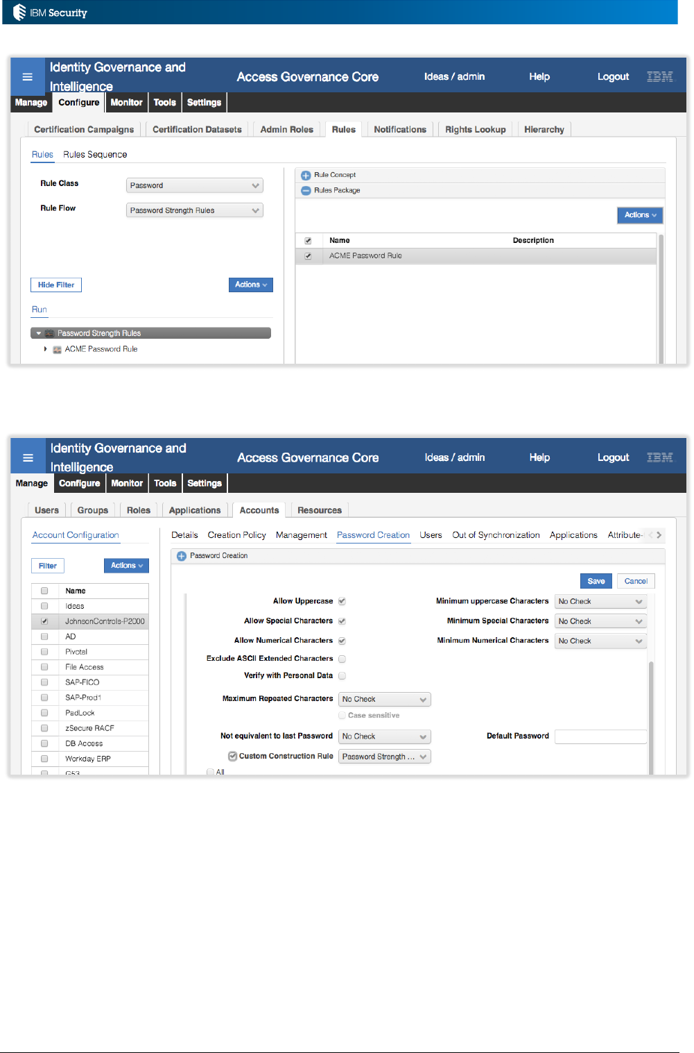The height and width of the screenshot is (1053, 694).
Task: Open the Minimum uppercase Characters dropdown
Action: 600,602
